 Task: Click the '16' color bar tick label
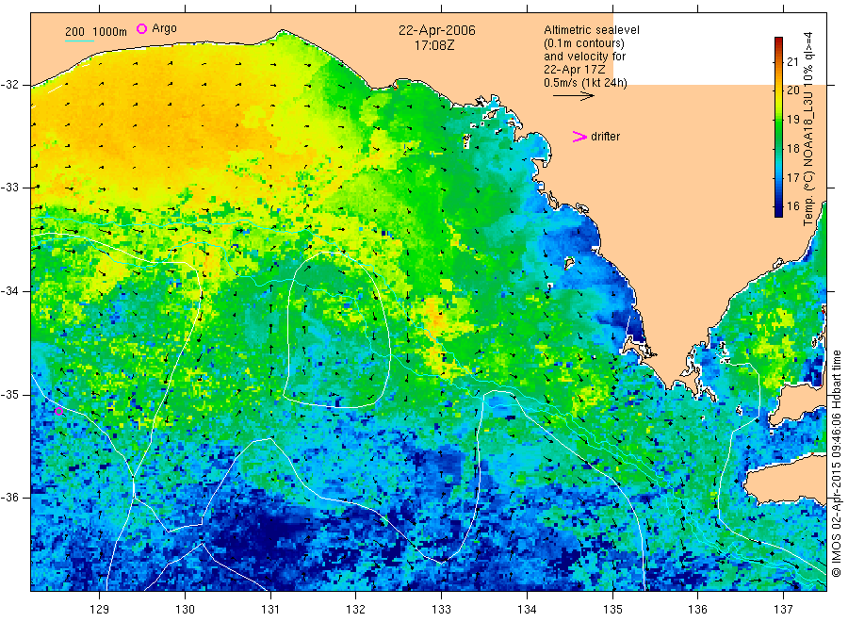pyautogui.click(x=792, y=206)
